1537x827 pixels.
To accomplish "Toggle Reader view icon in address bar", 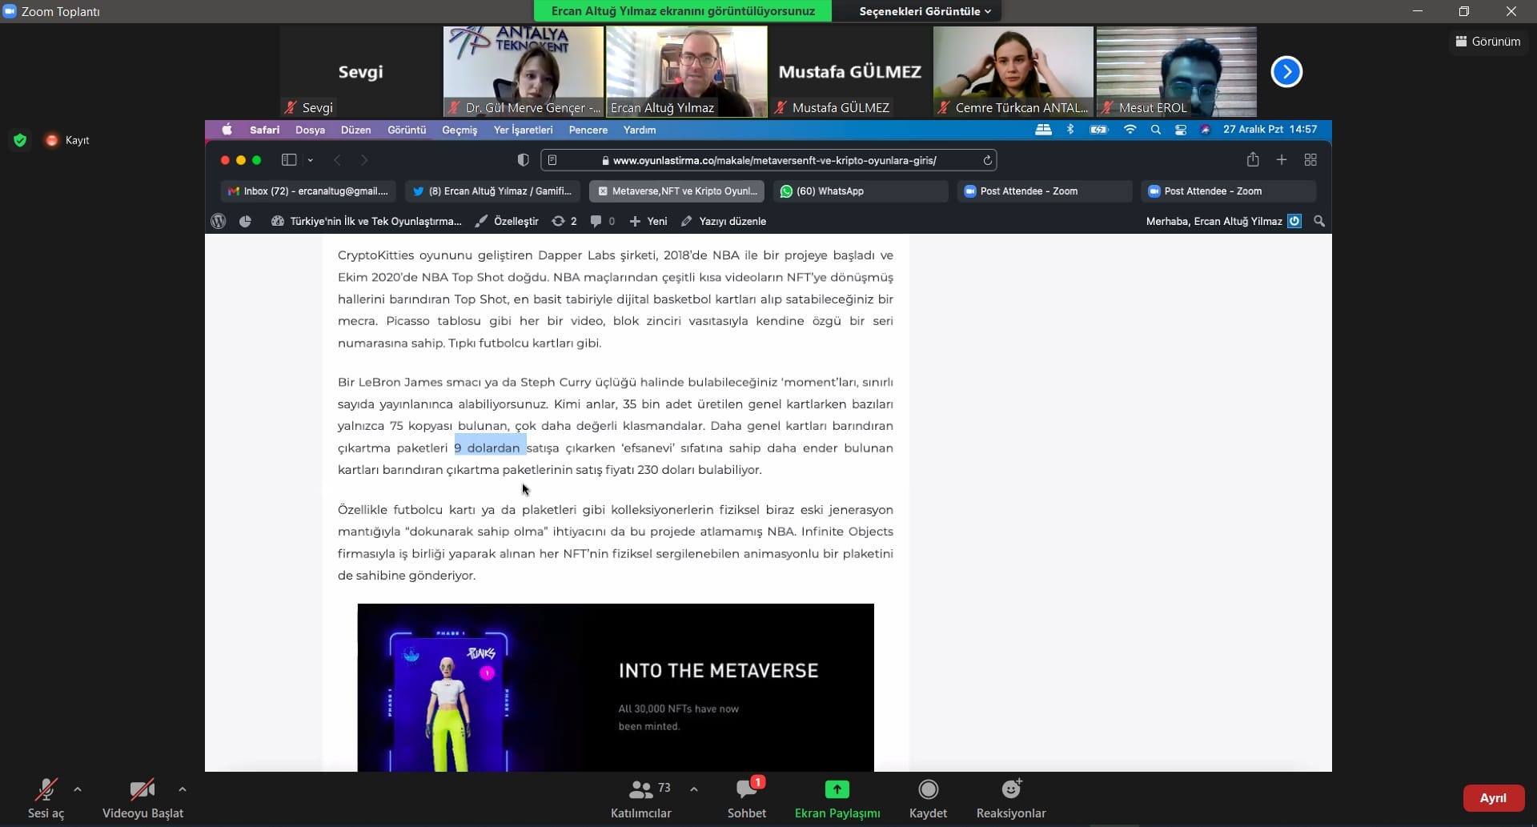I will [x=552, y=160].
